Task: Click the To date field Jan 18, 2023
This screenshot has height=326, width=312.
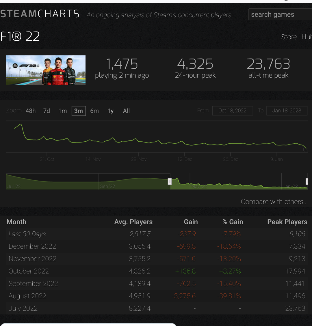Action: pos(287,110)
